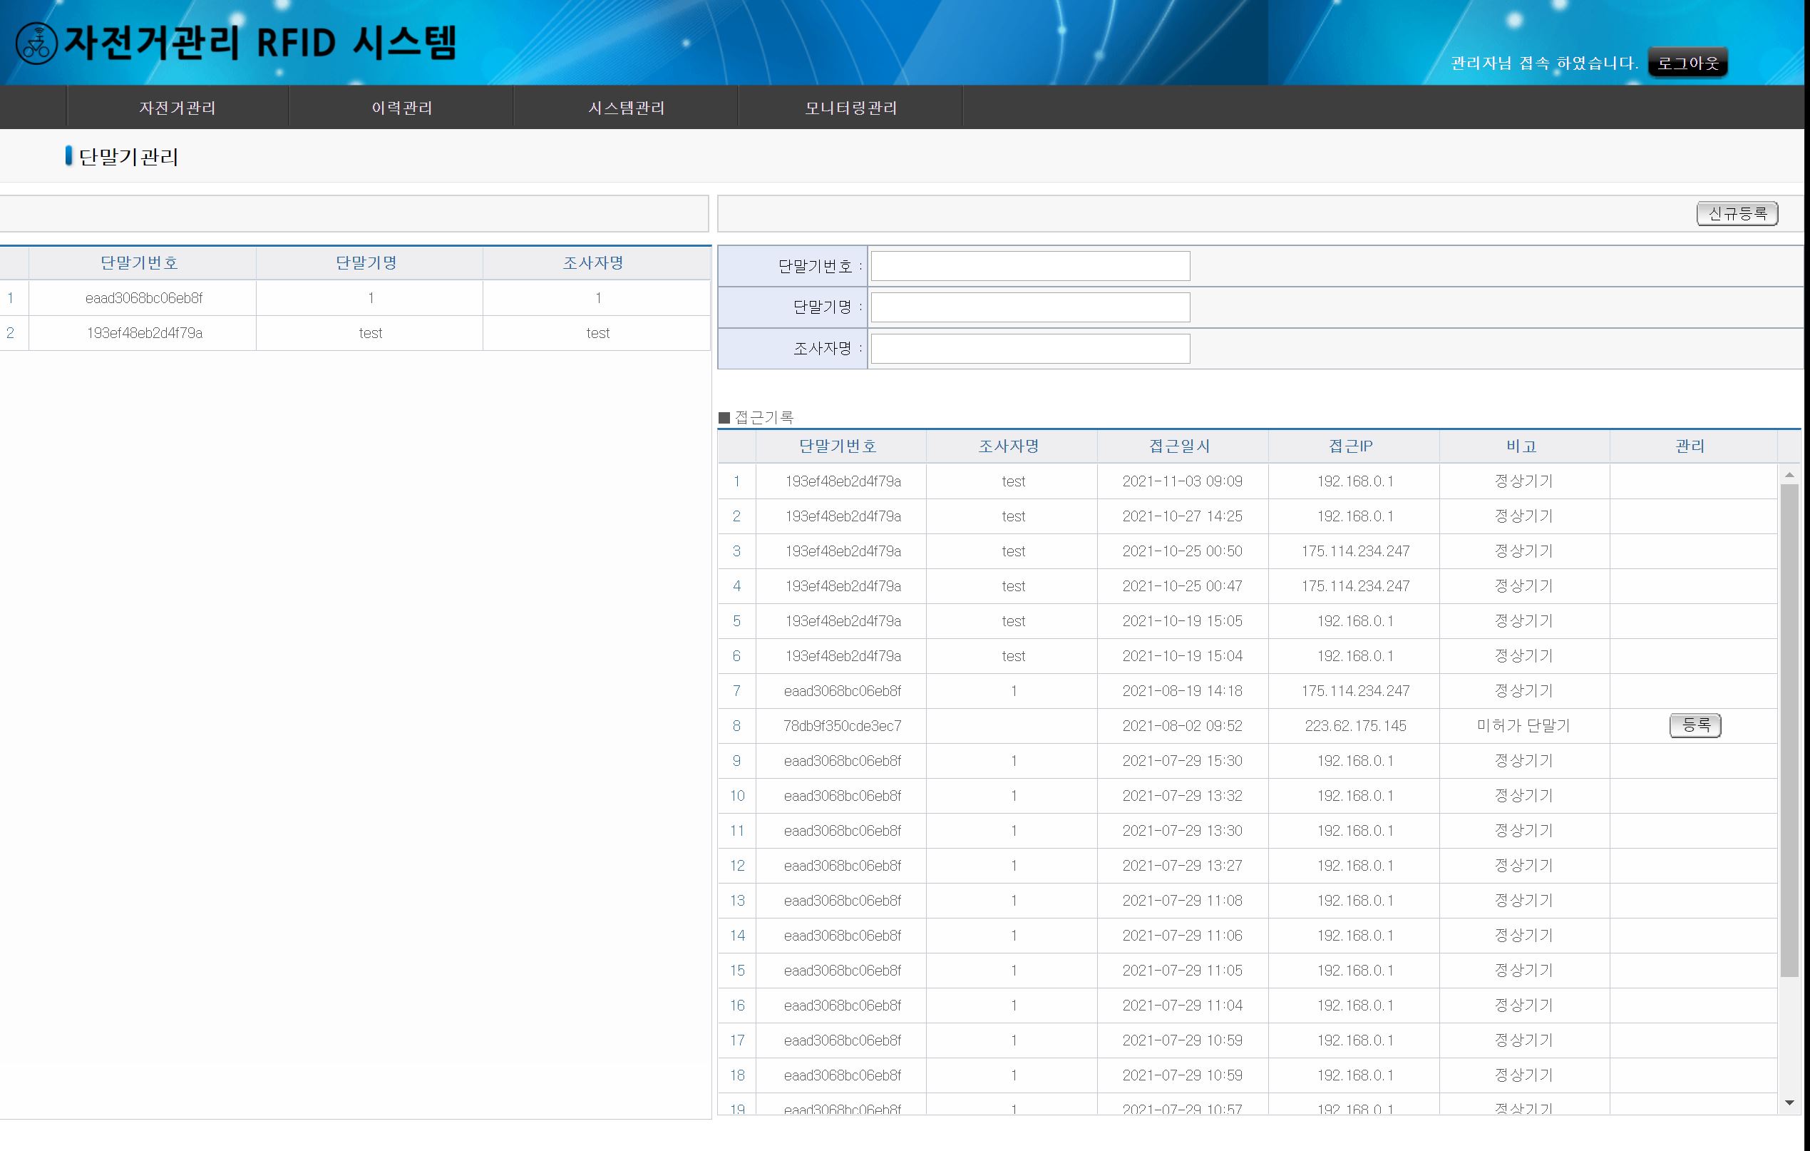
Task: Click the 미허가 단말기 remark
Action: point(1523,725)
